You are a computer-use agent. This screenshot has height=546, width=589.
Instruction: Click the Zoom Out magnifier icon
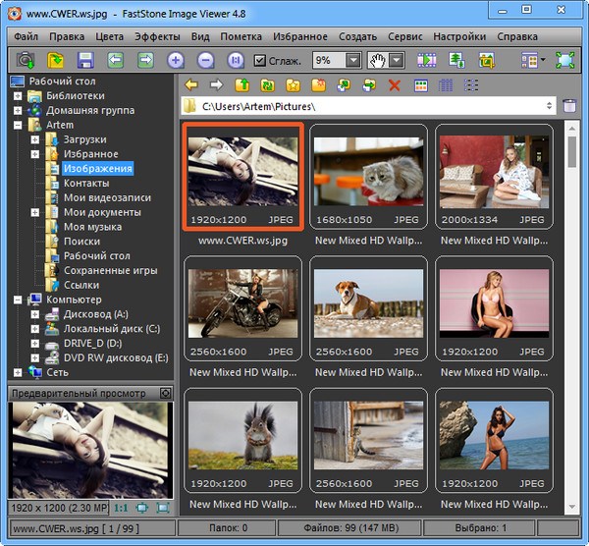tap(205, 60)
